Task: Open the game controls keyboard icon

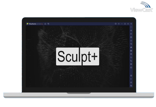Action: pyautogui.click(x=131, y=41)
